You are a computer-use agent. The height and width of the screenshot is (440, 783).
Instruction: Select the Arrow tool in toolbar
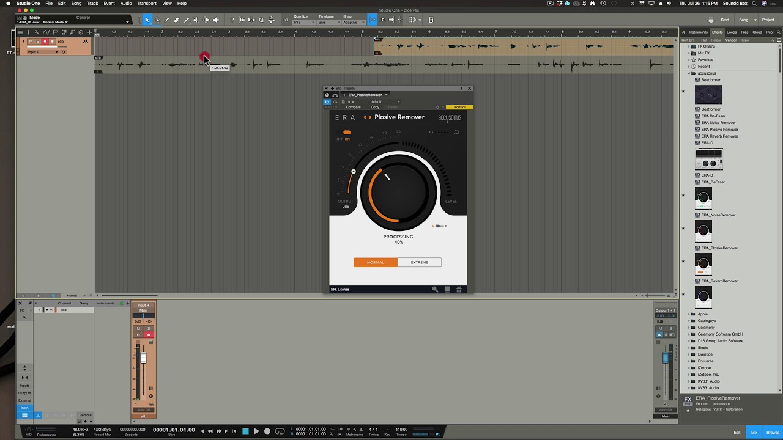(147, 20)
